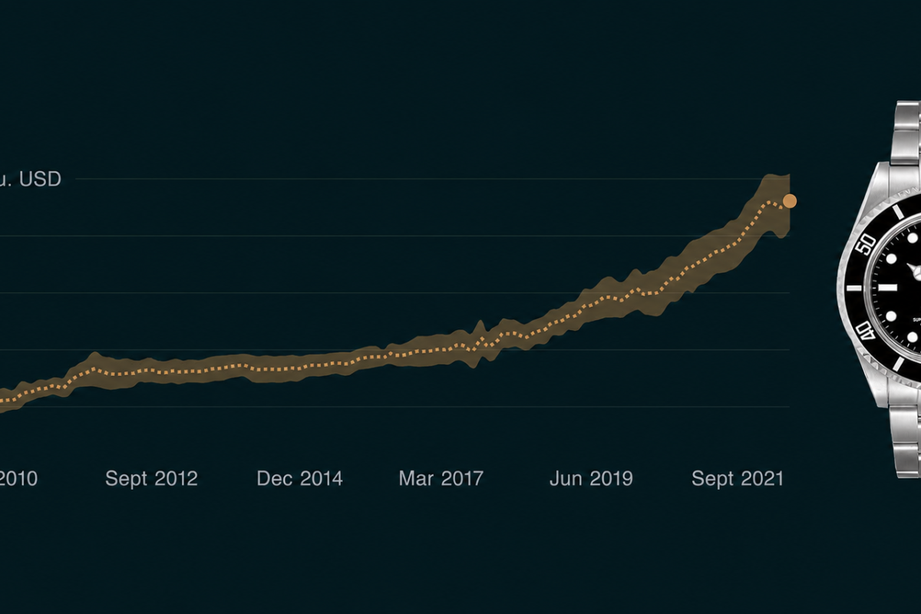This screenshot has width=921, height=614.
Task: Click the 'Jun 2019' axis label
Action: tap(591, 479)
